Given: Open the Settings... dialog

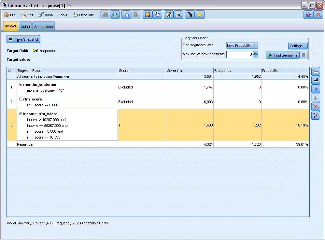Looking at the screenshot, I should [x=298, y=46].
